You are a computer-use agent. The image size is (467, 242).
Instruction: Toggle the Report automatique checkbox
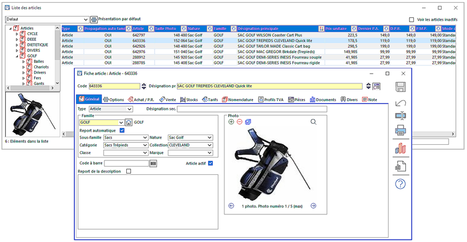pyautogui.click(x=122, y=130)
